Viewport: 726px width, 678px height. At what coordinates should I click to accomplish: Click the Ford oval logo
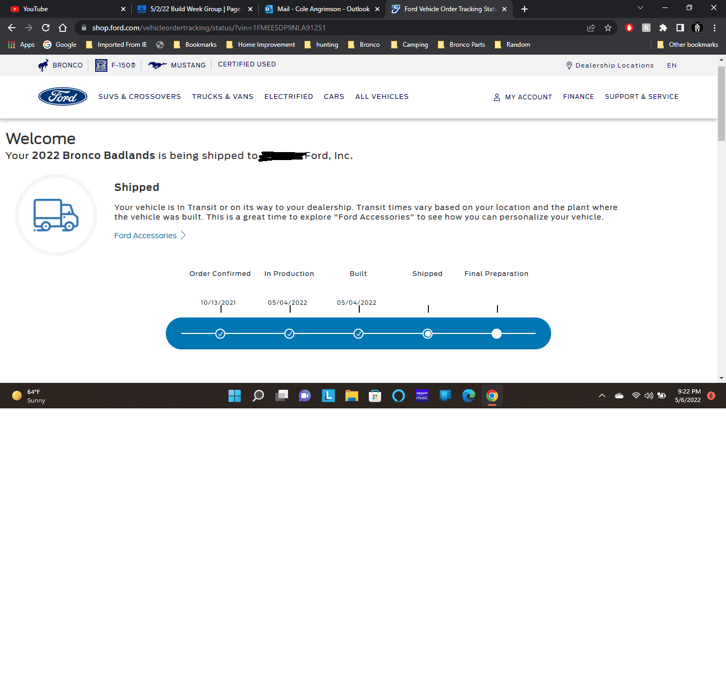[x=63, y=96]
